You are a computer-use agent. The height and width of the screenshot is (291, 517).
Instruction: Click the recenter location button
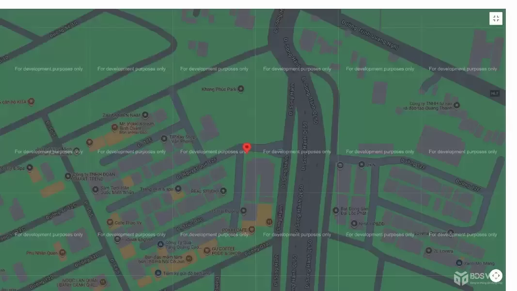(x=496, y=275)
